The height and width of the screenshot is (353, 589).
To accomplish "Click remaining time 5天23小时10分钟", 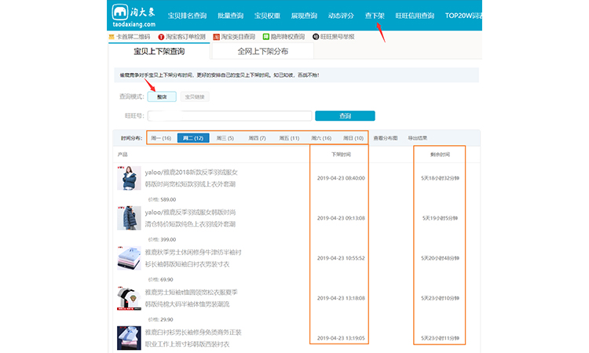I will tap(440, 298).
